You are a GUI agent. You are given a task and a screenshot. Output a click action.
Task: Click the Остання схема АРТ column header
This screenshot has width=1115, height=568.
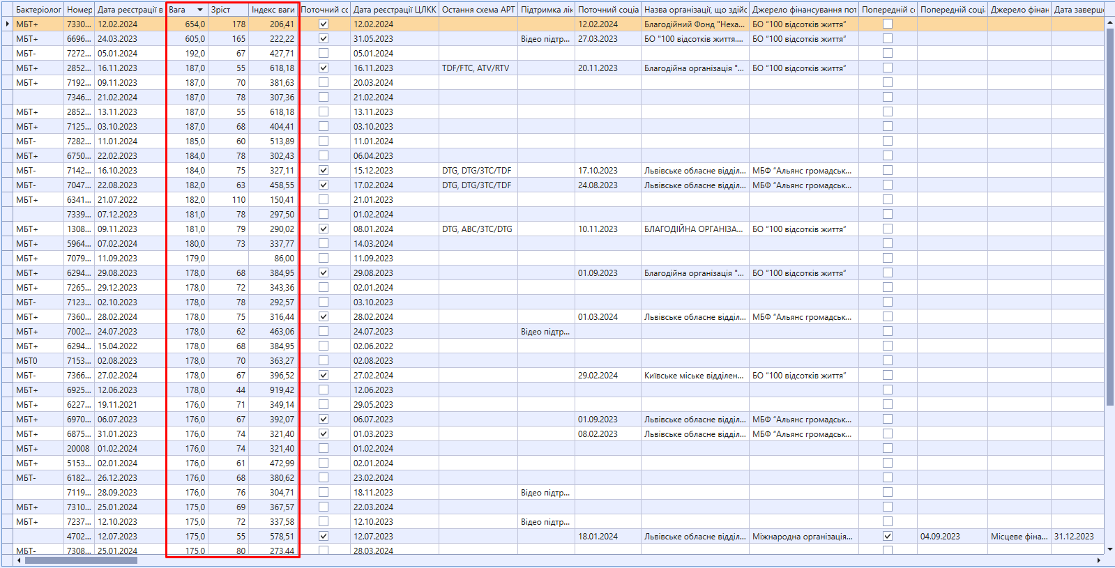pos(478,10)
